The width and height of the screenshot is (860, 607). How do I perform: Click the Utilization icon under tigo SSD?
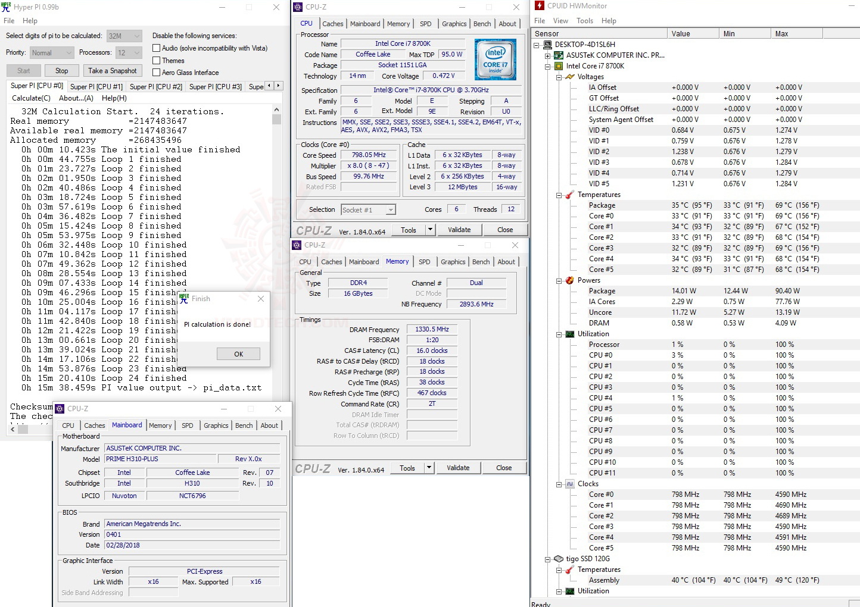point(570,591)
